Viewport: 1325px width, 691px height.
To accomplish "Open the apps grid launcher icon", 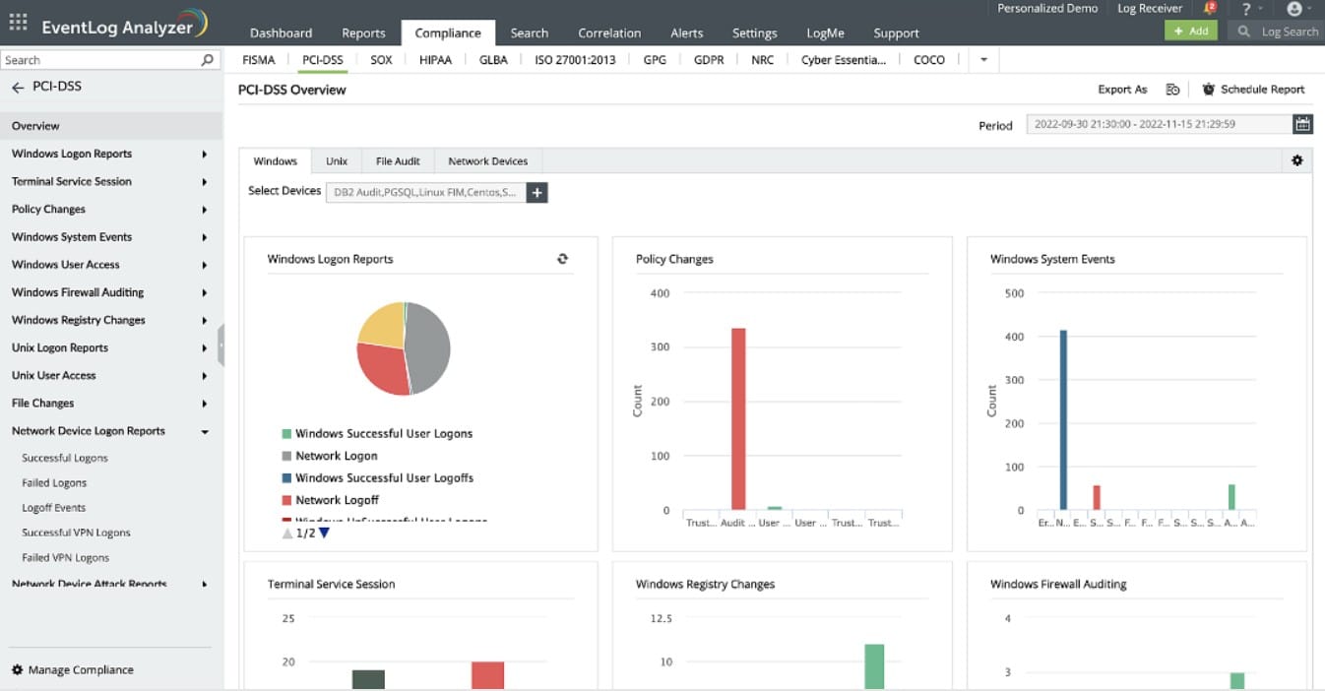I will pyautogui.click(x=19, y=24).
